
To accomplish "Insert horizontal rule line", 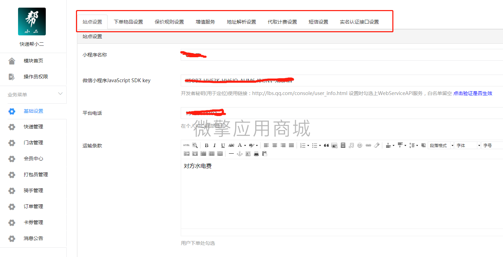I will tap(231, 154).
